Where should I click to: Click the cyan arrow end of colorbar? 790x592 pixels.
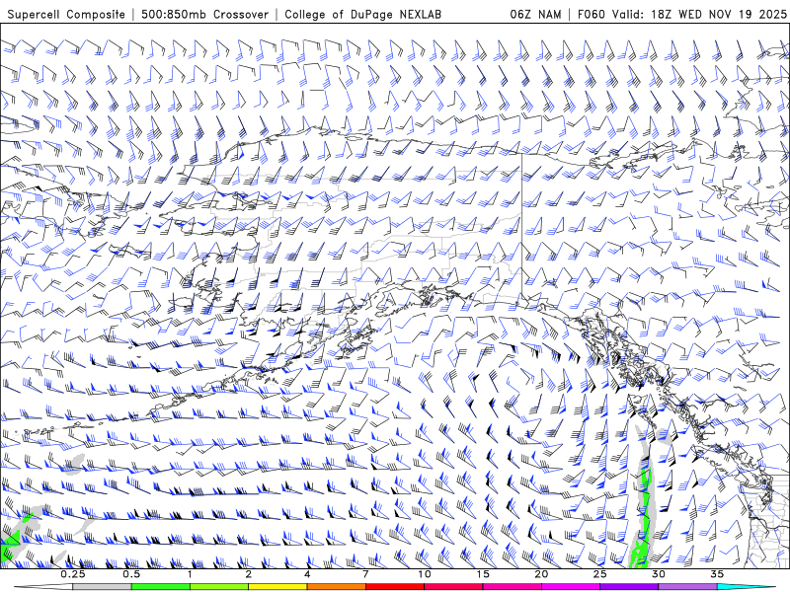747,587
